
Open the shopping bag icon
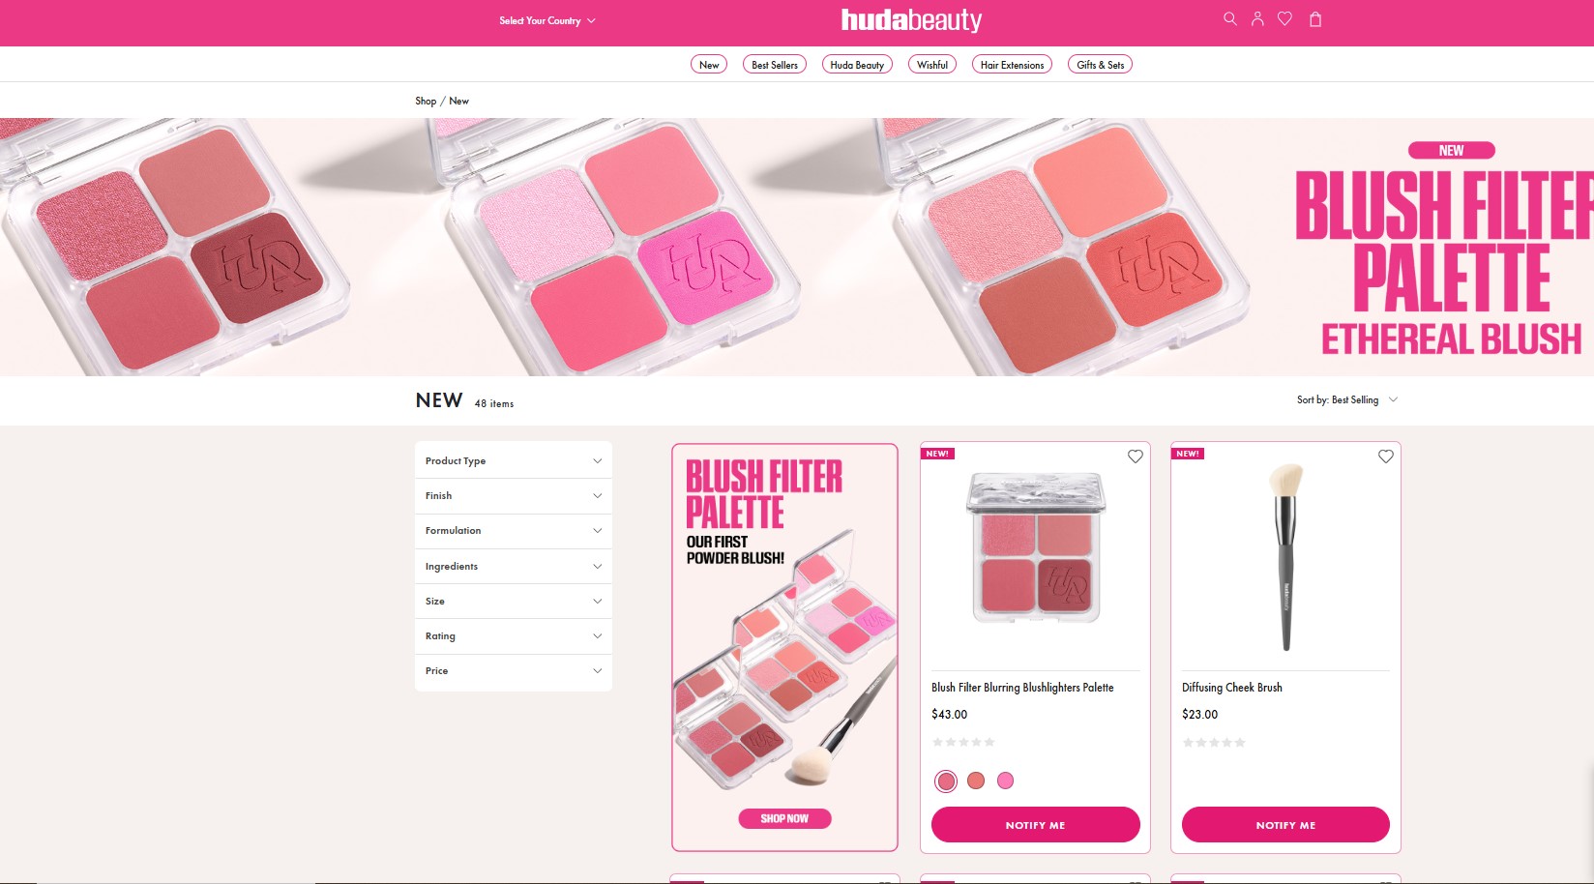1315,18
